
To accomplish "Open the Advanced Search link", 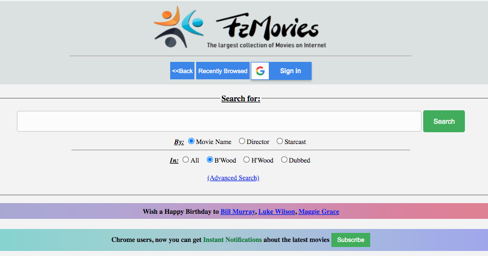I will tap(233, 178).
